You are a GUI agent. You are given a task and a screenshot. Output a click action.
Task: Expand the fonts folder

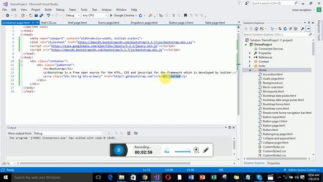pos(250,66)
